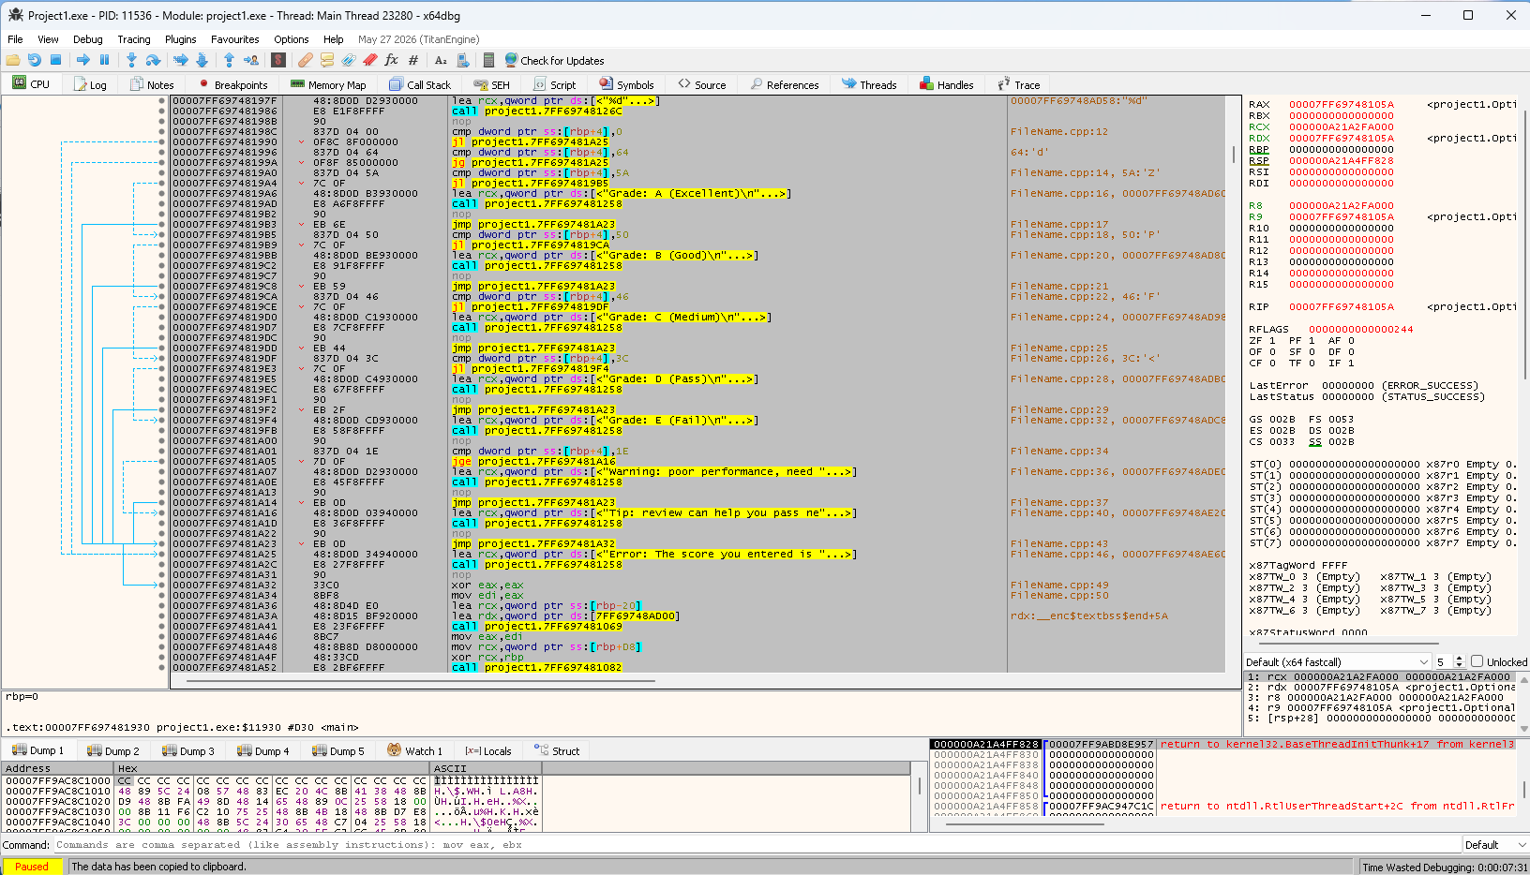
Task: Open the Call Stack tab
Action: click(420, 84)
